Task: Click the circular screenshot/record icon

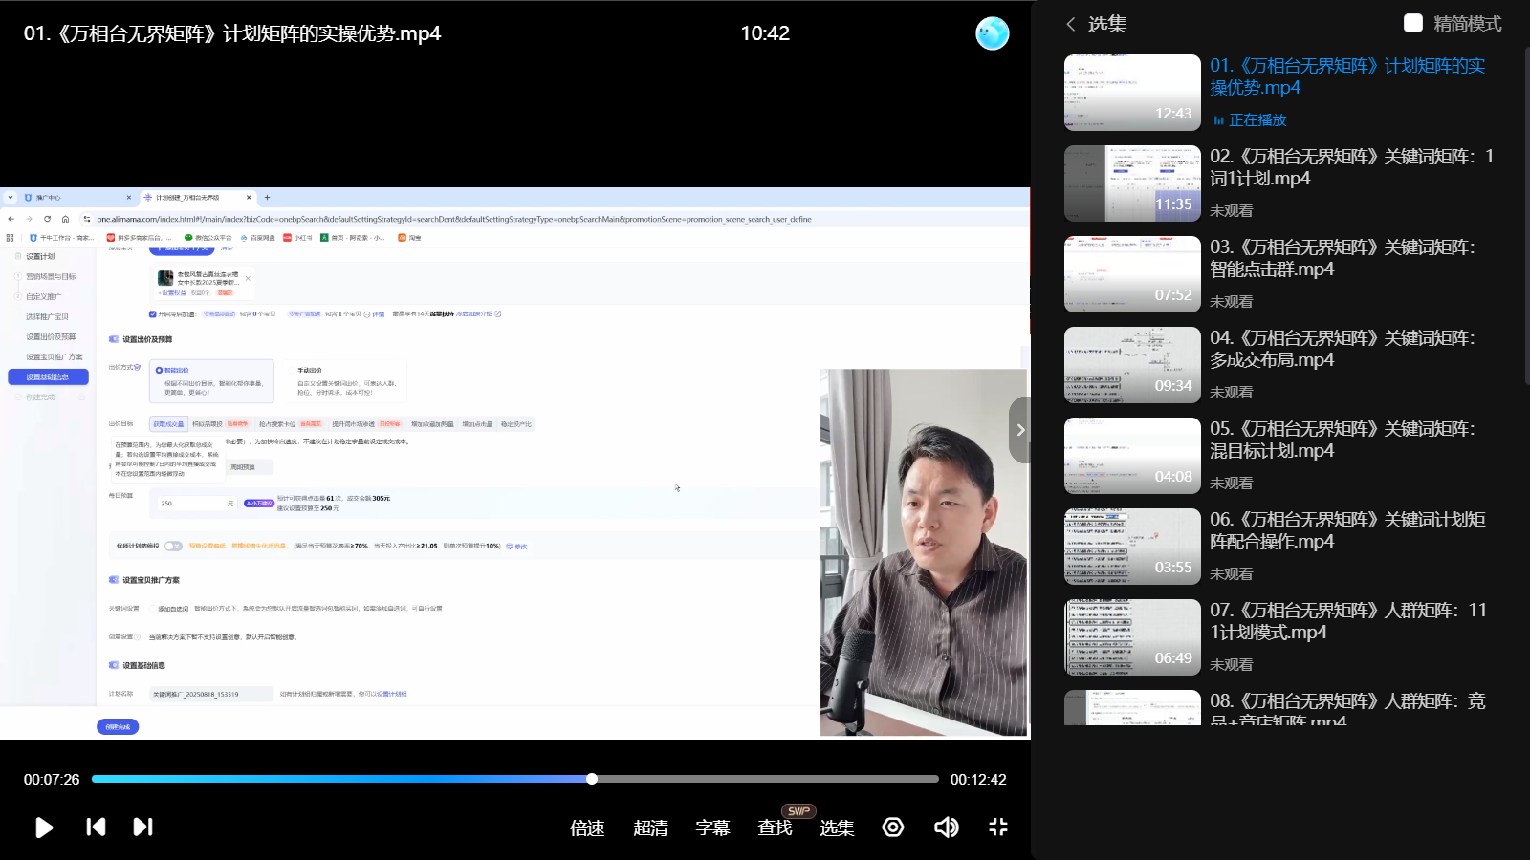Action: coord(893,828)
